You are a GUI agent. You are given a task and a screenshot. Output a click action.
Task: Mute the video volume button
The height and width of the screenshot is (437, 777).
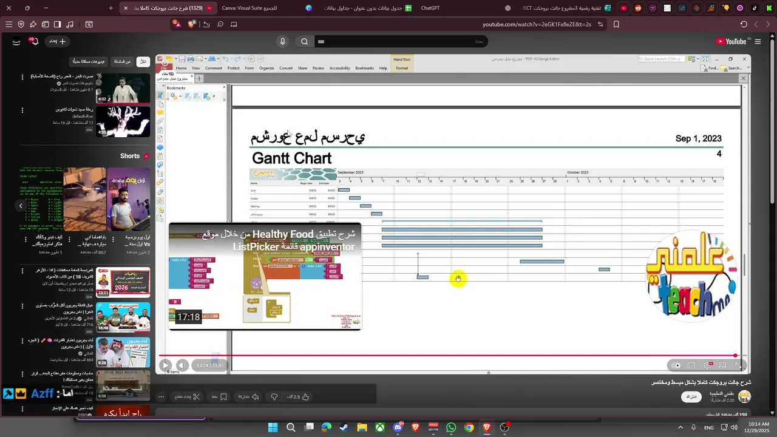coord(182,365)
